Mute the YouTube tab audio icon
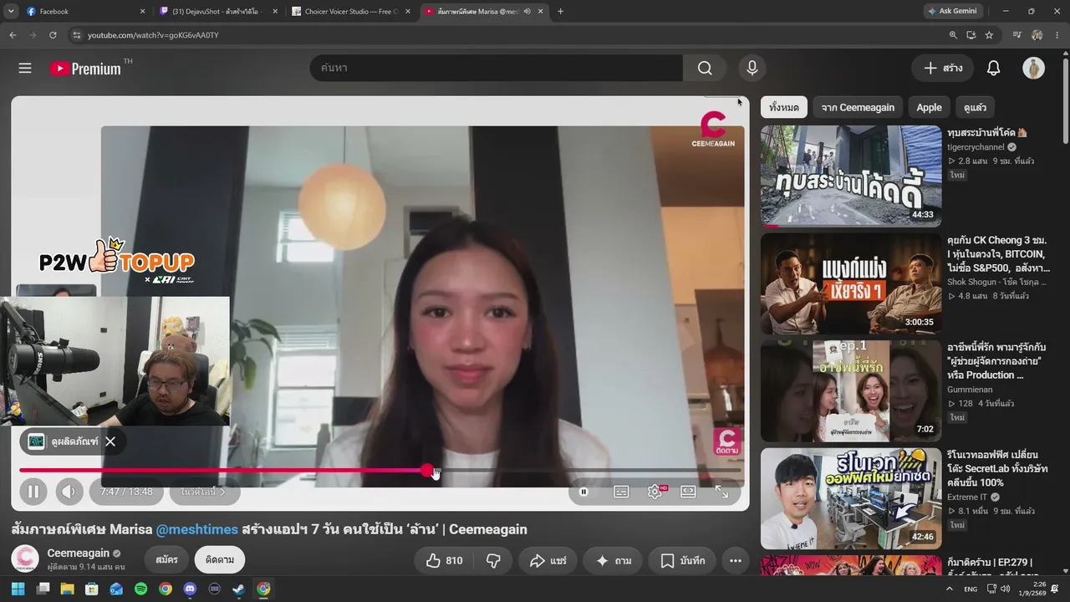 (x=527, y=12)
